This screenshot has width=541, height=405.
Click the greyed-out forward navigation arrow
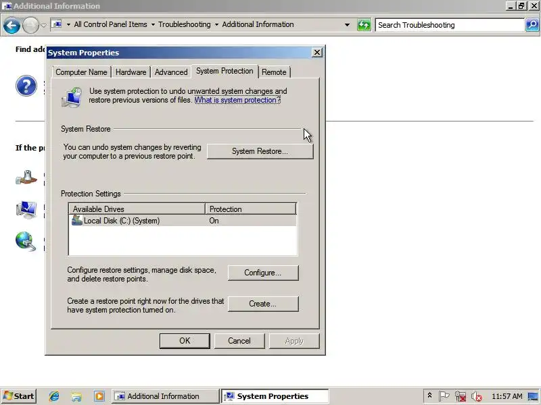coord(30,25)
